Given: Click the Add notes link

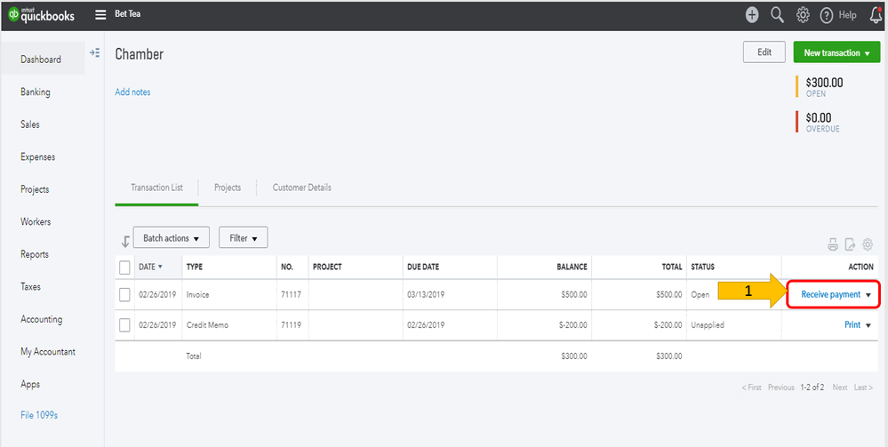Looking at the screenshot, I should [133, 92].
